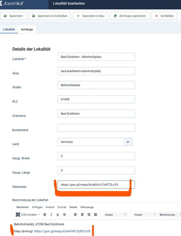Screen dimensions: 181x236
Task: Open the Einfügen editor menu
Action: pyautogui.click(x=37, y=207)
